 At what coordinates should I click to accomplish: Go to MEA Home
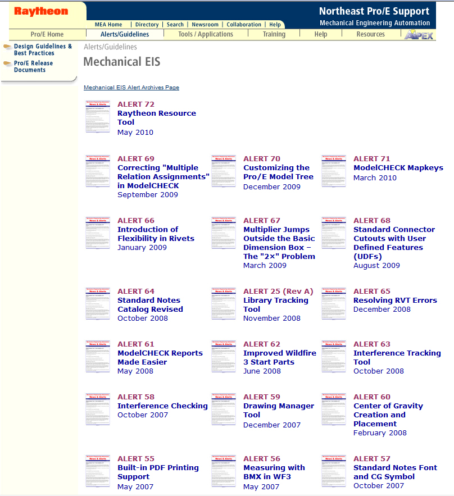pyautogui.click(x=108, y=25)
